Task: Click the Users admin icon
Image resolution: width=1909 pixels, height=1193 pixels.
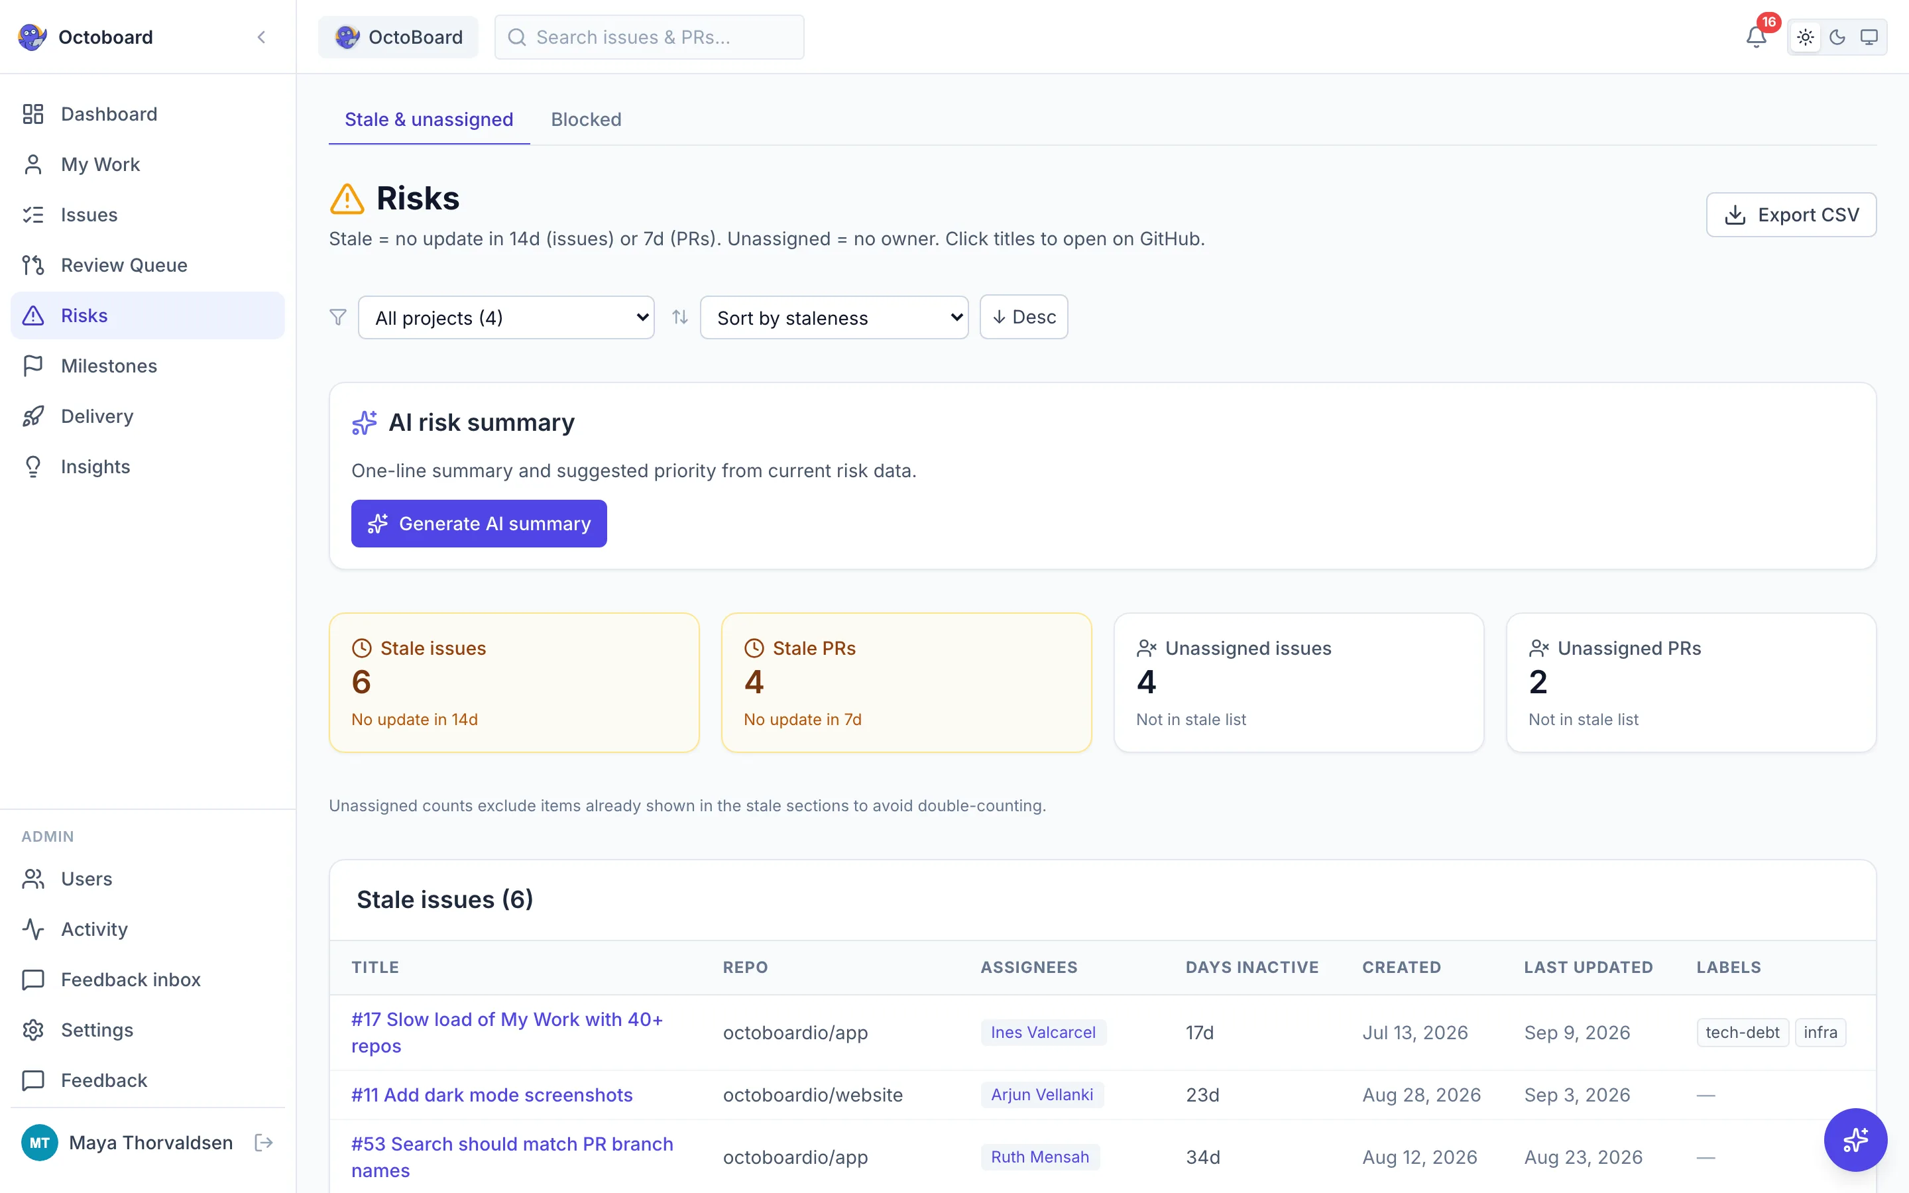Action: [33, 879]
